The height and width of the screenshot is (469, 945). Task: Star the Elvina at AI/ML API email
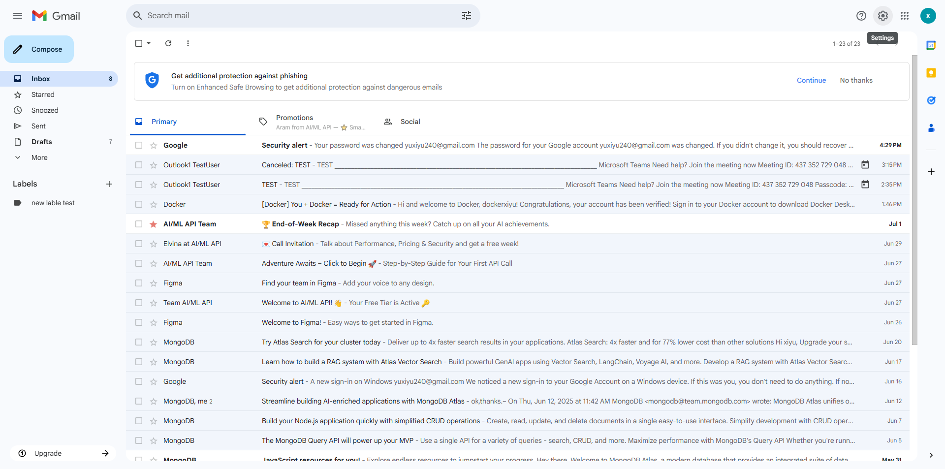point(154,244)
